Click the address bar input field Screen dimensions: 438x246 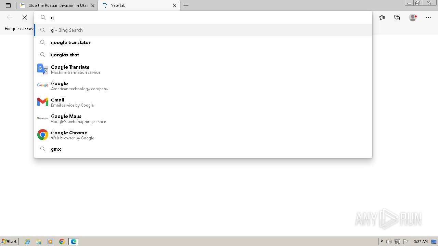click(203, 17)
